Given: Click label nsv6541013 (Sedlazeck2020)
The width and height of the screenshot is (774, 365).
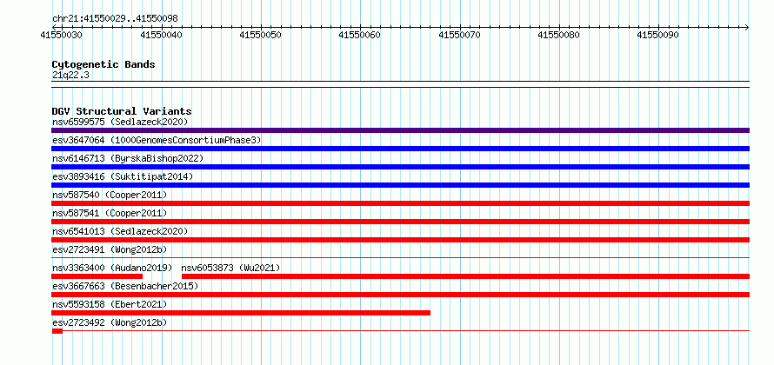Looking at the screenshot, I should [x=120, y=231].
